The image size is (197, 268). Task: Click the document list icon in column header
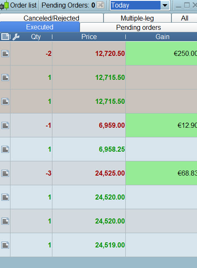coord(5,37)
